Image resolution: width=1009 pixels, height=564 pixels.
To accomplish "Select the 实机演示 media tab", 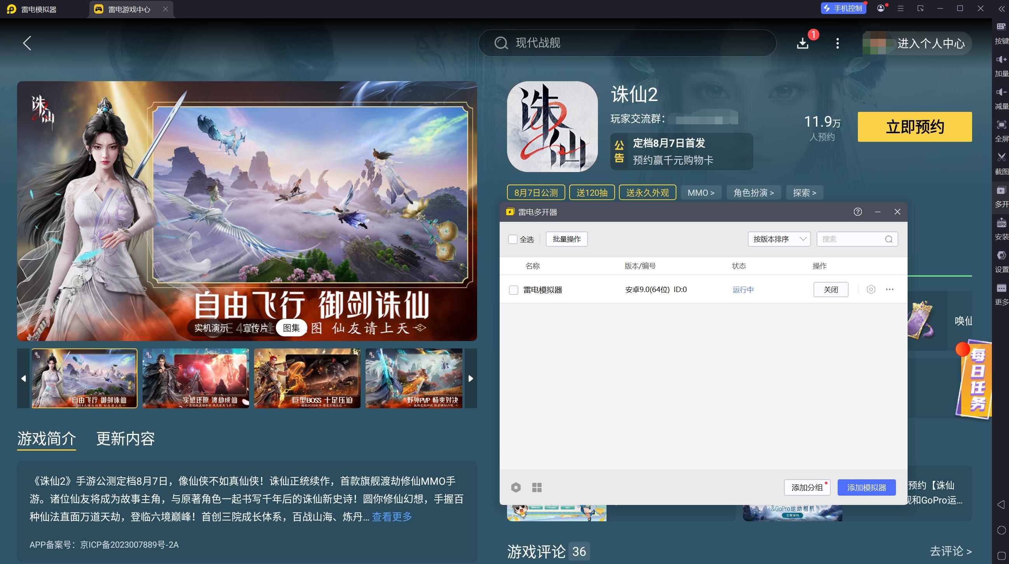I will click(211, 328).
